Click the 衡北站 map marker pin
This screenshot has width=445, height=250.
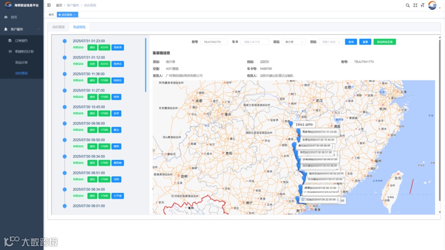tap(294, 145)
